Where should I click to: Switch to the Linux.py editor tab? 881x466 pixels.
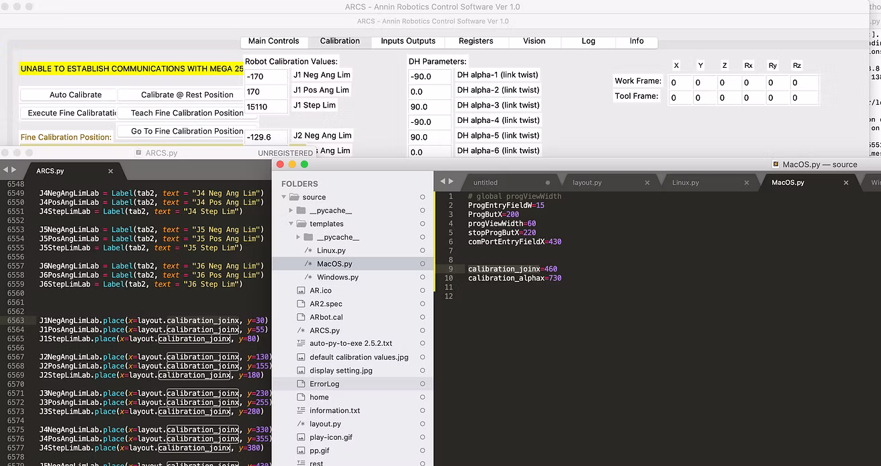click(x=686, y=183)
